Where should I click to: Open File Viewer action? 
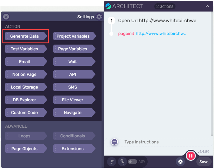pyautogui.click(x=74, y=100)
